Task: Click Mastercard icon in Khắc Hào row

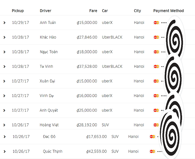Action: point(156,37)
